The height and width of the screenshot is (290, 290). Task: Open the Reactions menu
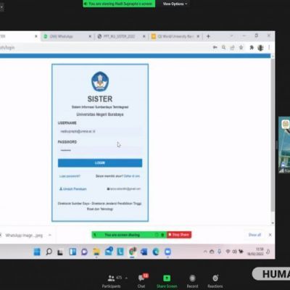tap(215, 281)
